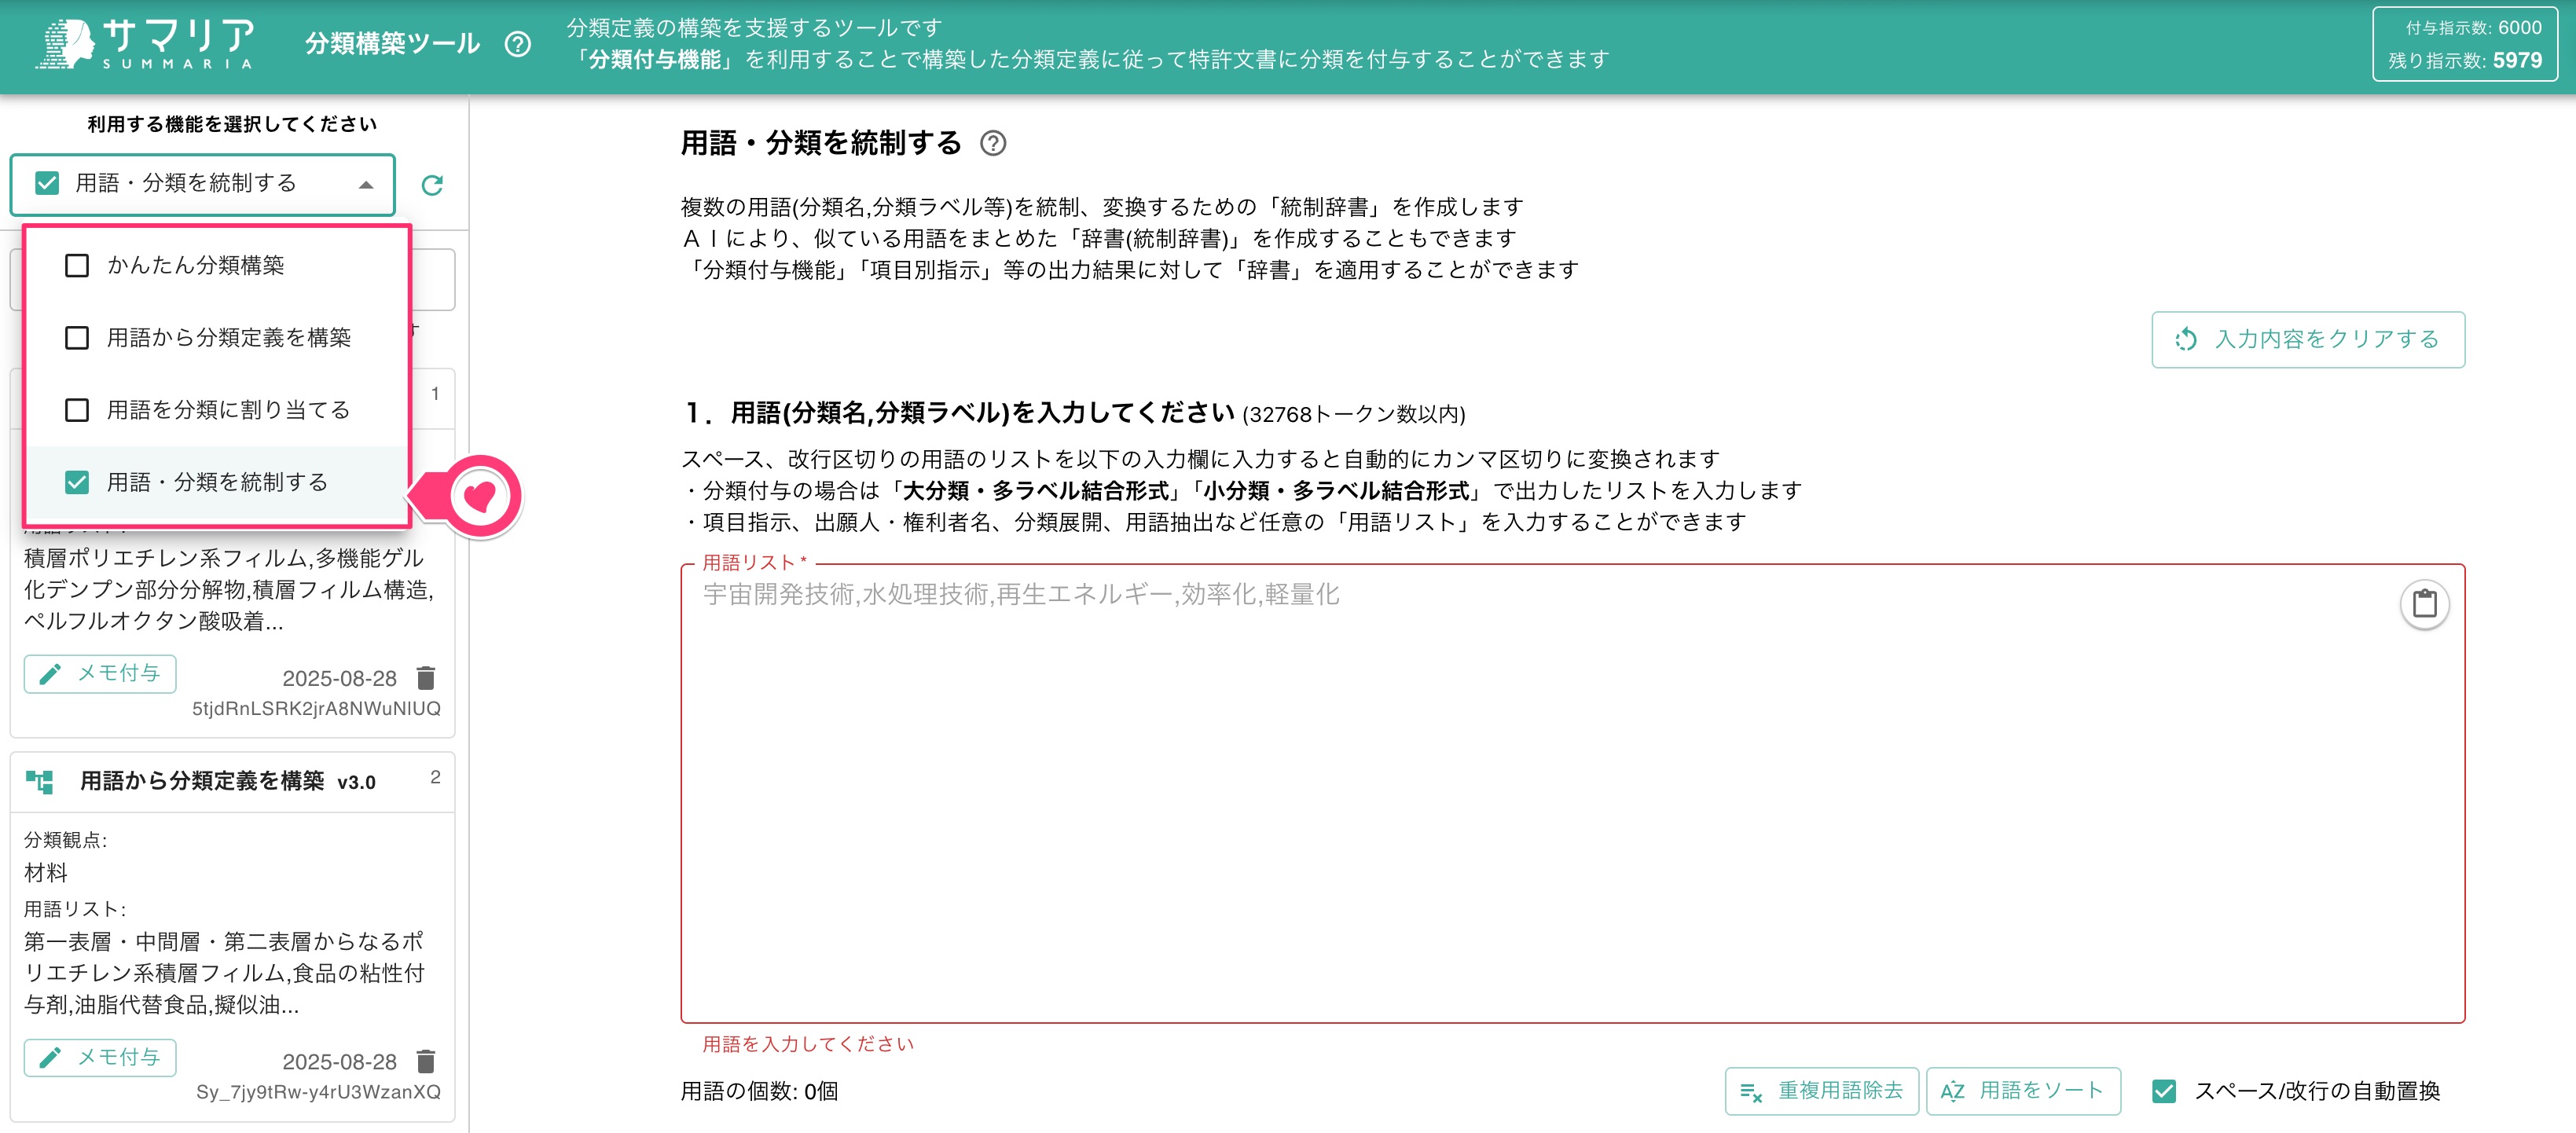Click ID text Sy_7jy9tRw-y4rU3WzanXQ
Screen dimensions: 2576x1133
[318, 1091]
